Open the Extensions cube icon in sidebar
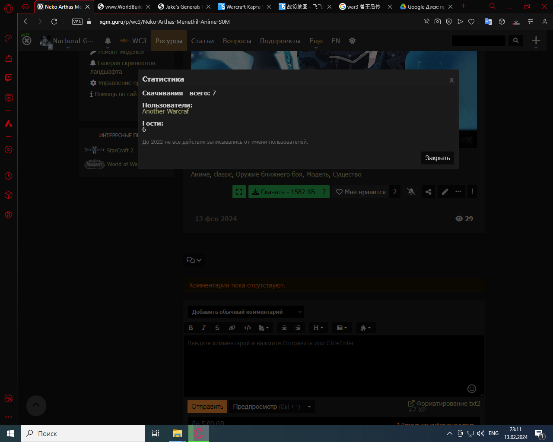This screenshot has width=553, height=442. click(9, 195)
